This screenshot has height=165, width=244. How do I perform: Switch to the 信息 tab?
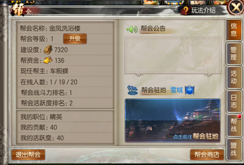coord(234,30)
